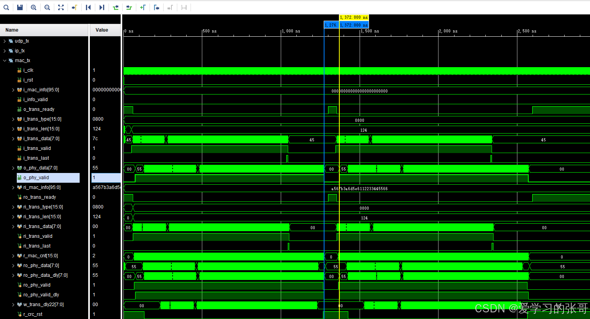
Task: Expand r_mac_cnt[15:0] bus
Action: (13, 256)
